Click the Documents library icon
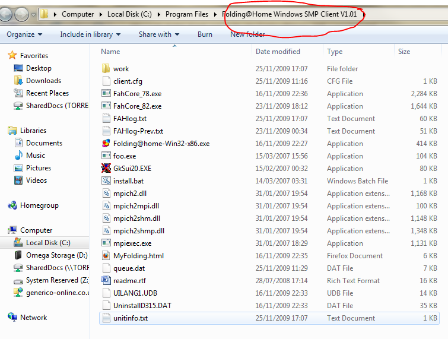The width and height of the screenshot is (448, 339). [x=18, y=143]
